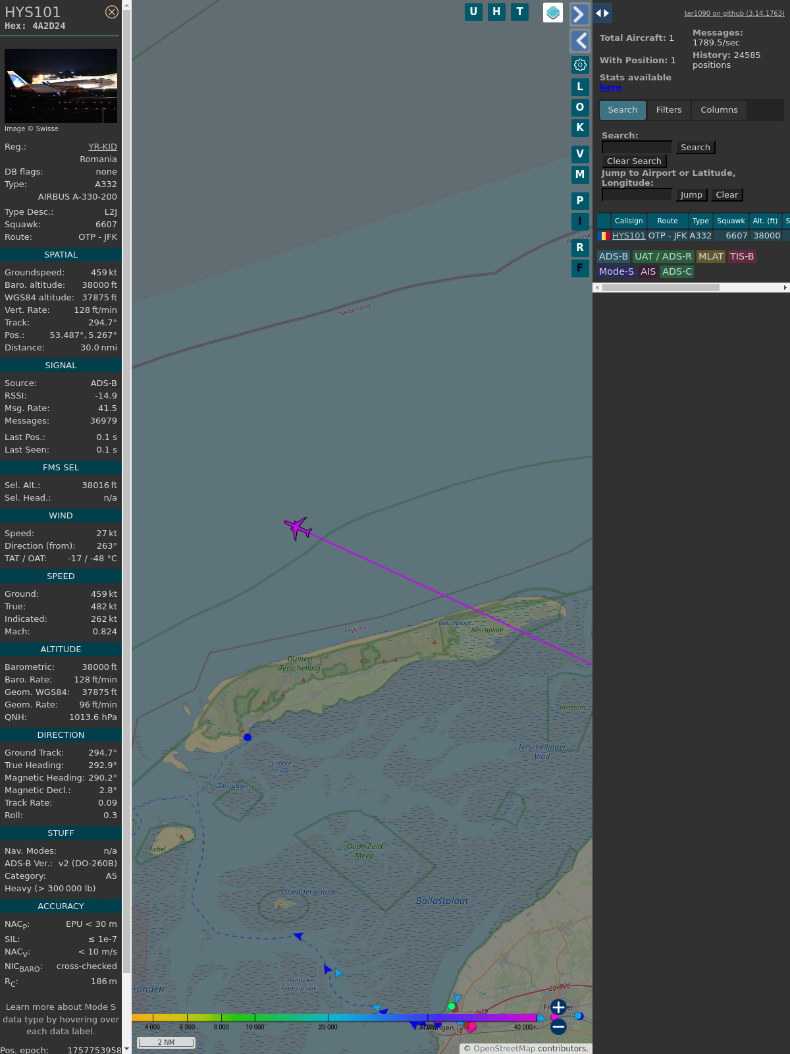
Task: Click the Squawk value 6607 in panel
Action: point(106,225)
